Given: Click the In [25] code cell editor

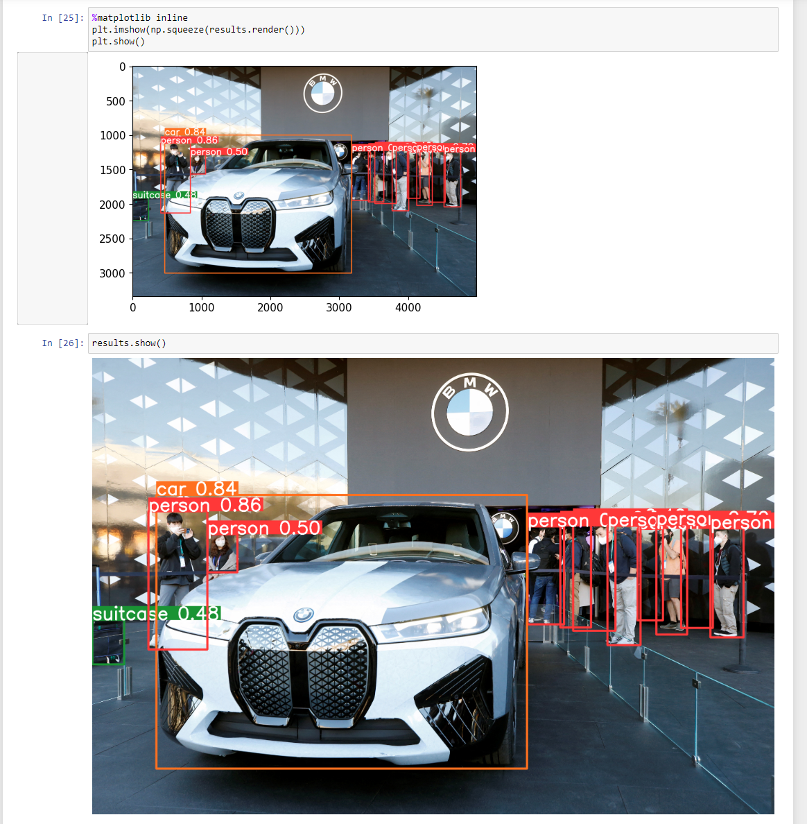Looking at the screenshot, I should [x=433, y=29].
